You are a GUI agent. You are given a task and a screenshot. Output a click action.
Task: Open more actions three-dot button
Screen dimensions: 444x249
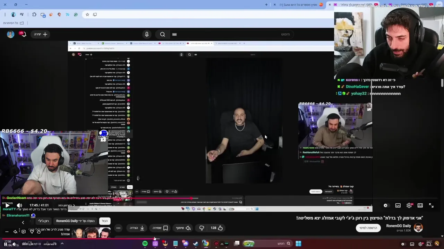pos(118,228)
